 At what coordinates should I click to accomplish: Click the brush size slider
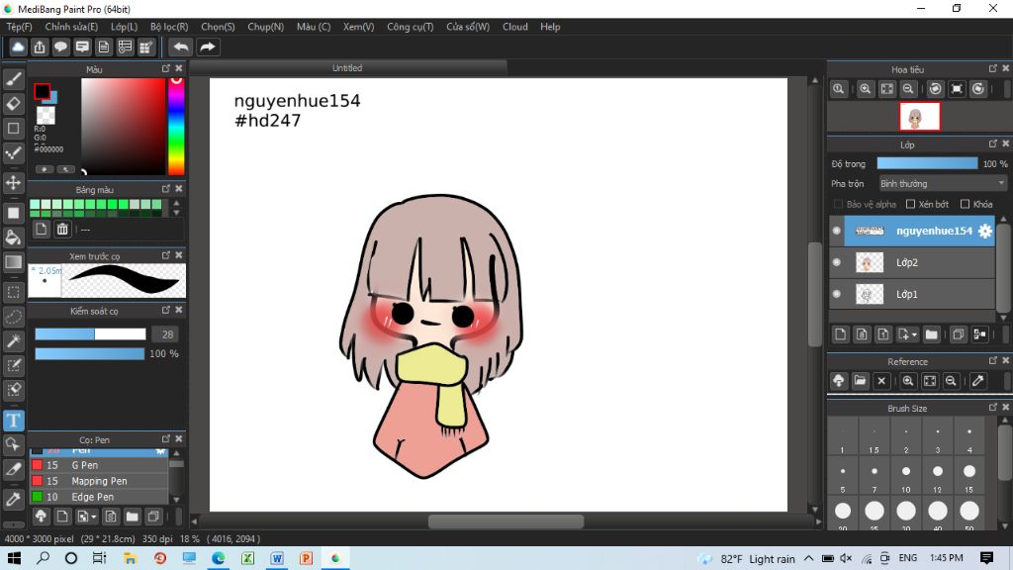pos(90,334)
